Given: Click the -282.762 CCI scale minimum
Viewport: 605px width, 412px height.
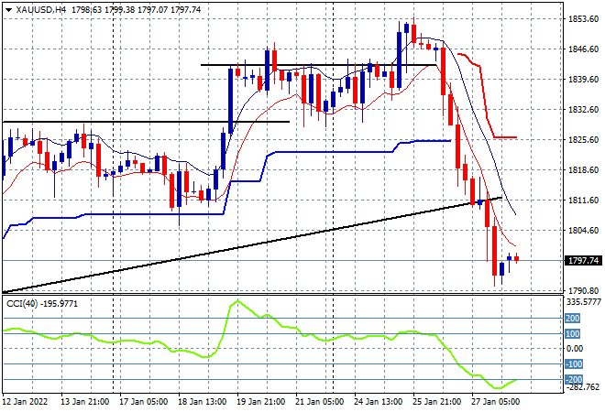Looking at the screenshot, I should tap(583, 387).
